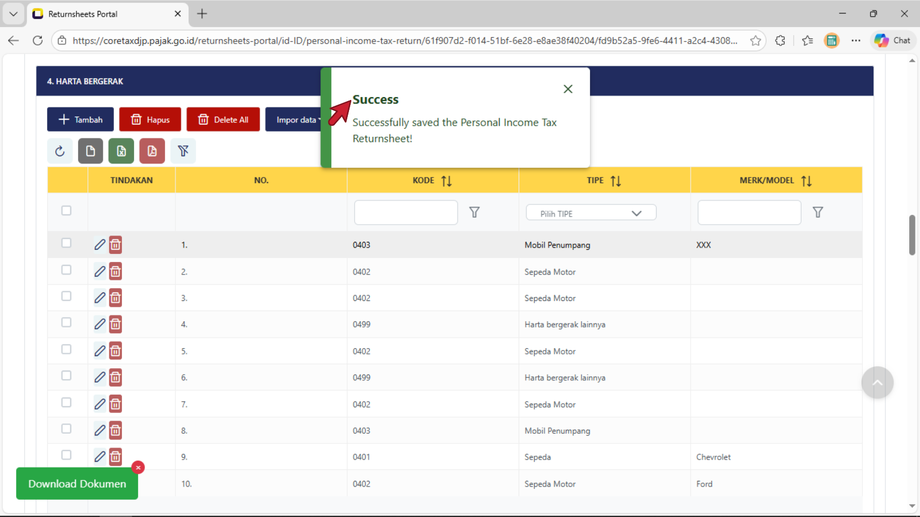Screen dimensions: 920x517
Task: Open a new browser tab
Action: 202,14
